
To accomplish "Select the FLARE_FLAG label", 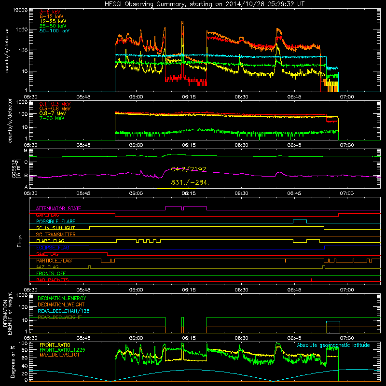I will (50, 241).
